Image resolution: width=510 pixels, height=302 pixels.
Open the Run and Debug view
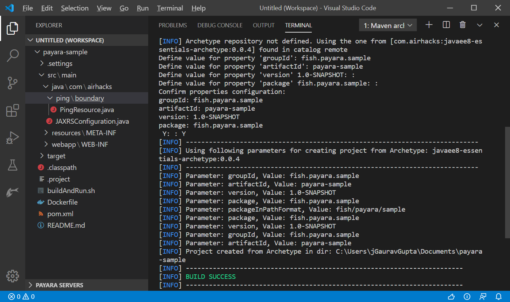pos(13,138)
